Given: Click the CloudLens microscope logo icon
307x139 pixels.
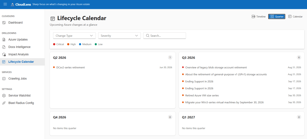Looking at the screenshot, I should click(12, 4).
